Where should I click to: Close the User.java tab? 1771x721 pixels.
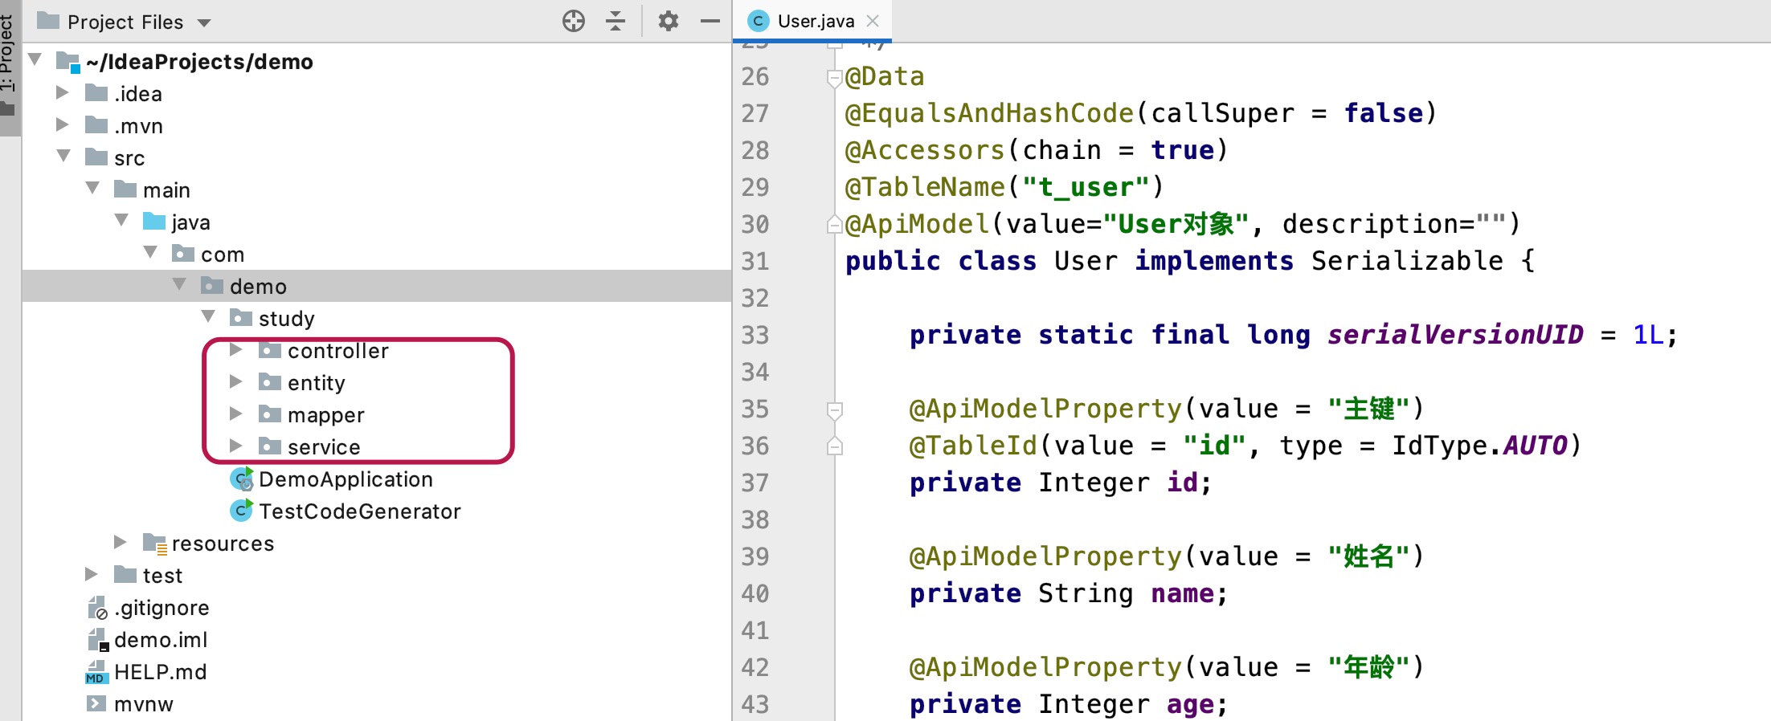(x=873, y=21)
